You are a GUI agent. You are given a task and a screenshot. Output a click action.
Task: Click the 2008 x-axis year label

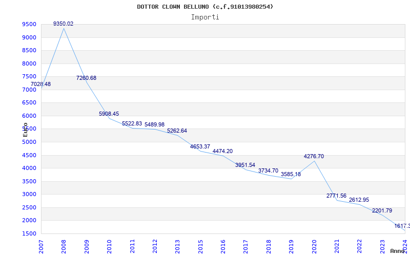64,246
